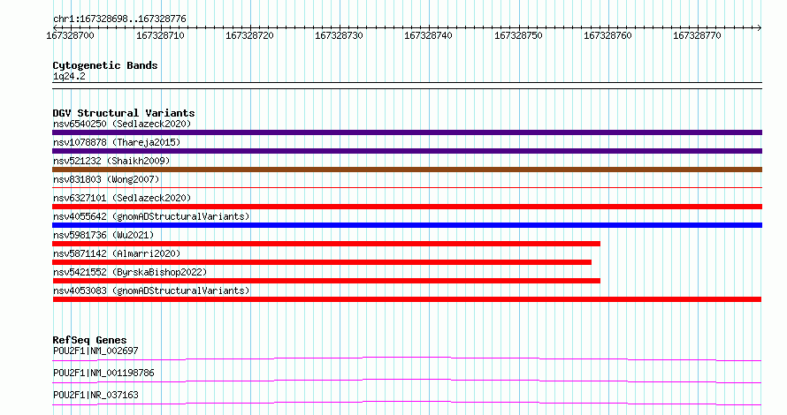Click ruler position 167328760

click(x=607, y=35)
